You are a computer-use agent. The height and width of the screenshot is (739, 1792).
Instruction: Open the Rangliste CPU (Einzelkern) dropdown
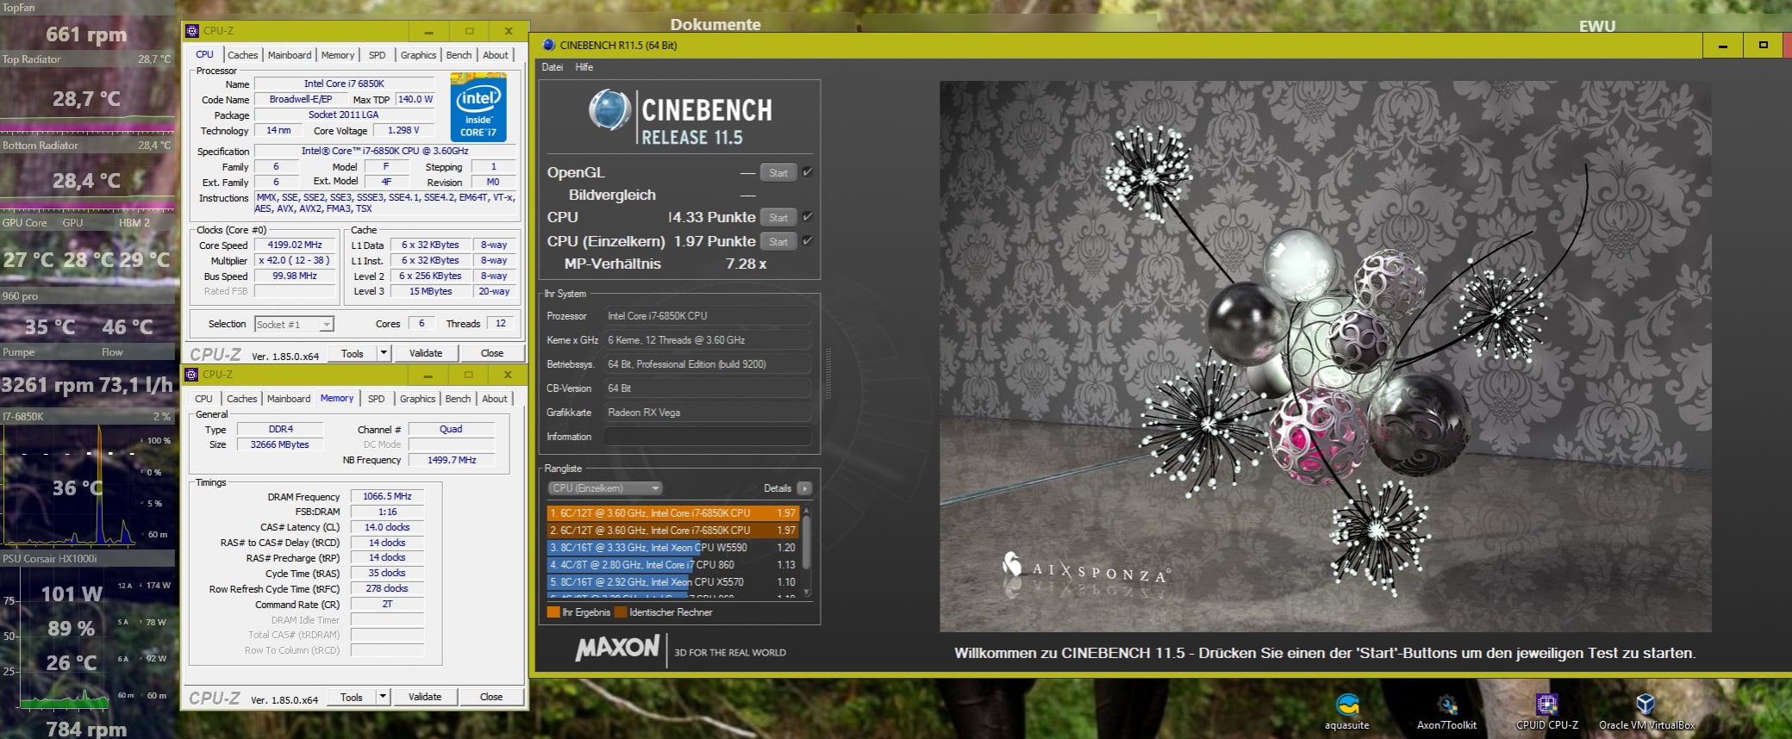click(x=605, y=488)
